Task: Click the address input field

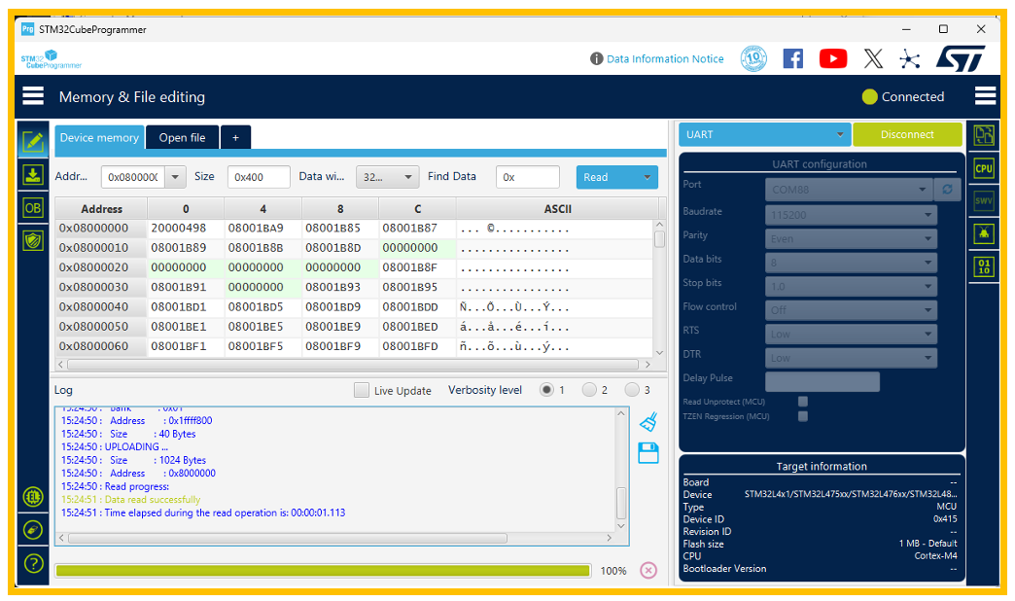Action: 133,177
